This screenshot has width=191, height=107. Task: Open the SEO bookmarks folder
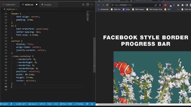tap(167, 9)
